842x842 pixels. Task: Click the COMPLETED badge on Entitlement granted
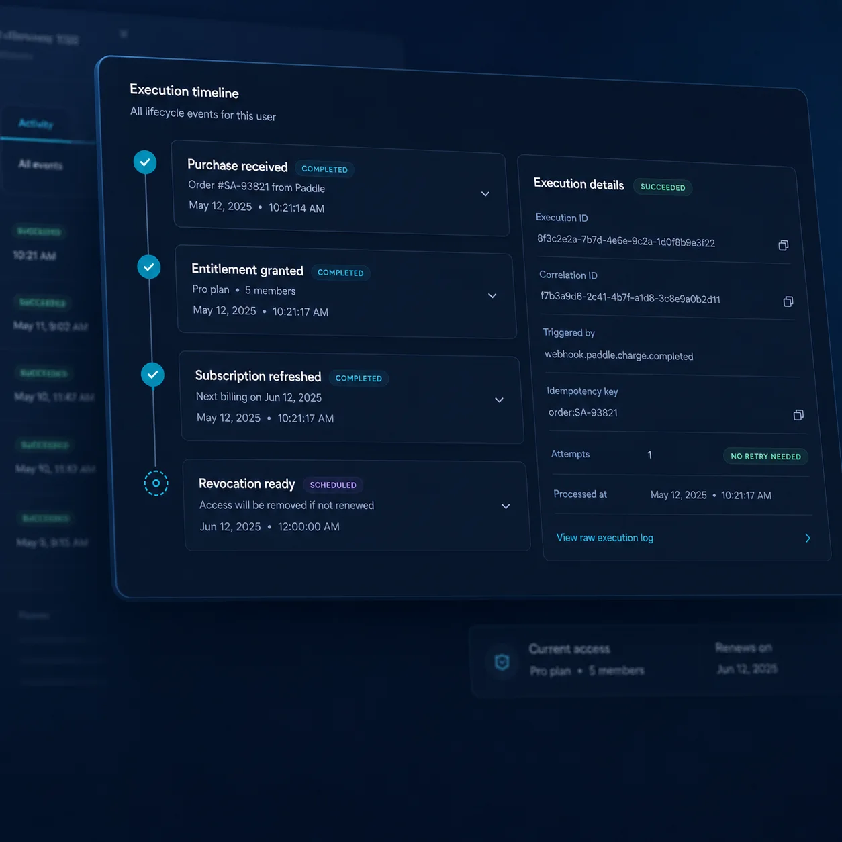pos(340,273)
